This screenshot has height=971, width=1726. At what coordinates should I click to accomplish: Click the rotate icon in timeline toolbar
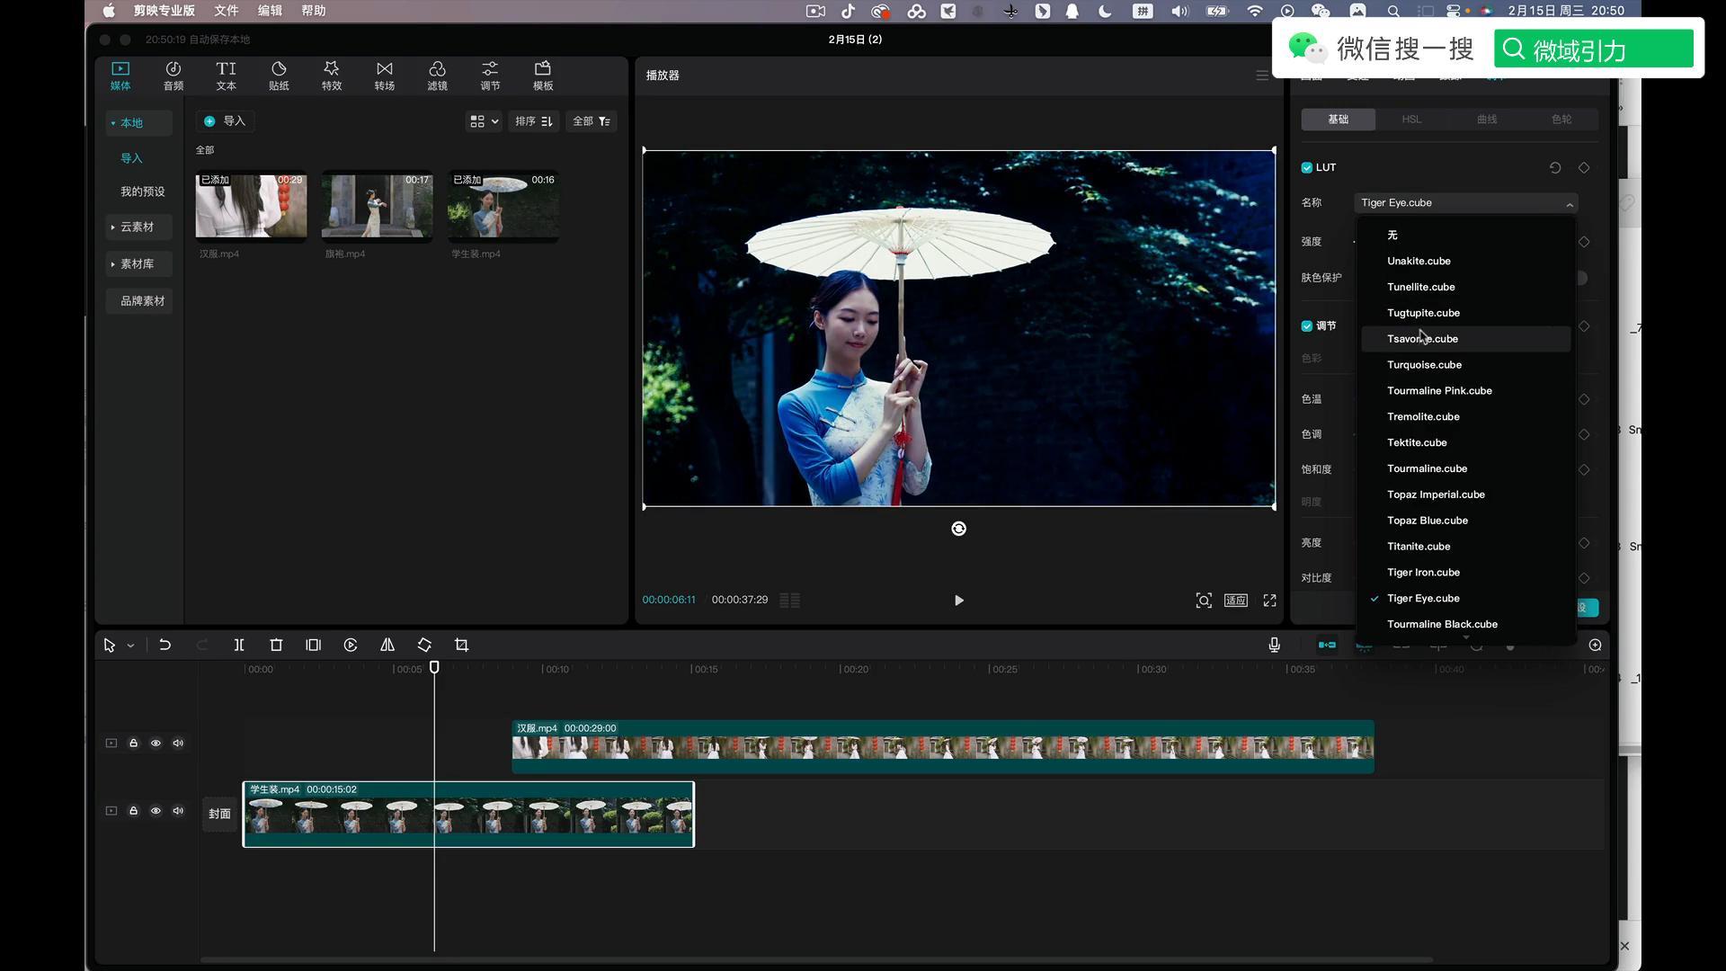coord(424,645)
